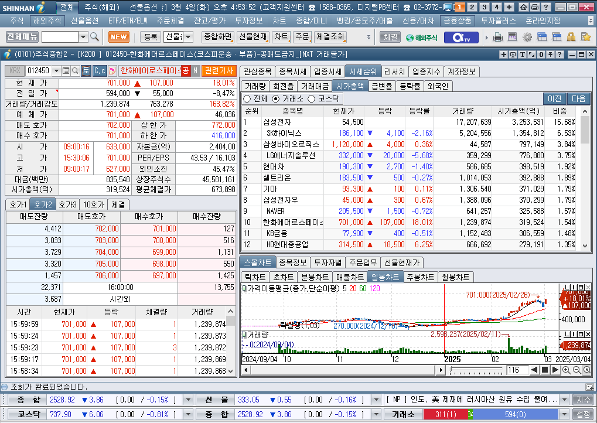
Task: Click the question mark help icon in 주식종합2 title bar
Action: coord(560,54)
